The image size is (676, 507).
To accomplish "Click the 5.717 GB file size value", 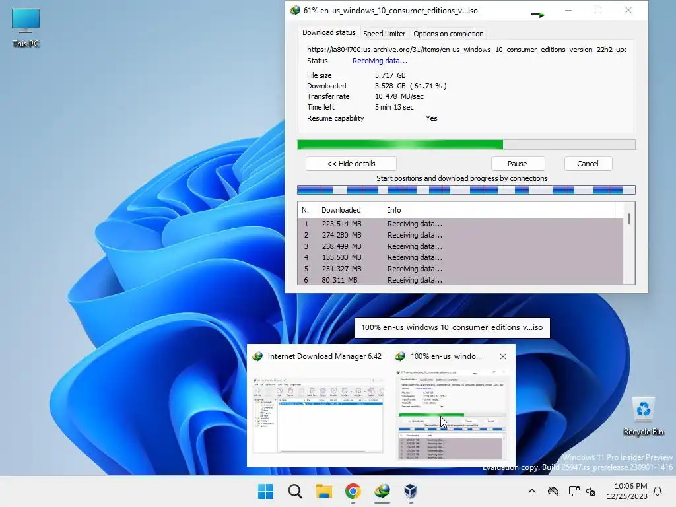I will point(390,75).
